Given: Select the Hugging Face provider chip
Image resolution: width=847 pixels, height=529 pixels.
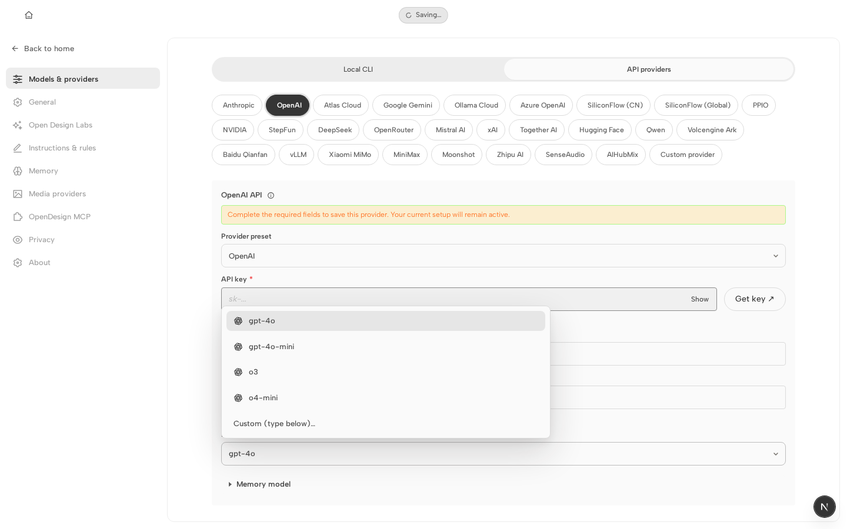Looking at the screenshot, I should 600,130.
